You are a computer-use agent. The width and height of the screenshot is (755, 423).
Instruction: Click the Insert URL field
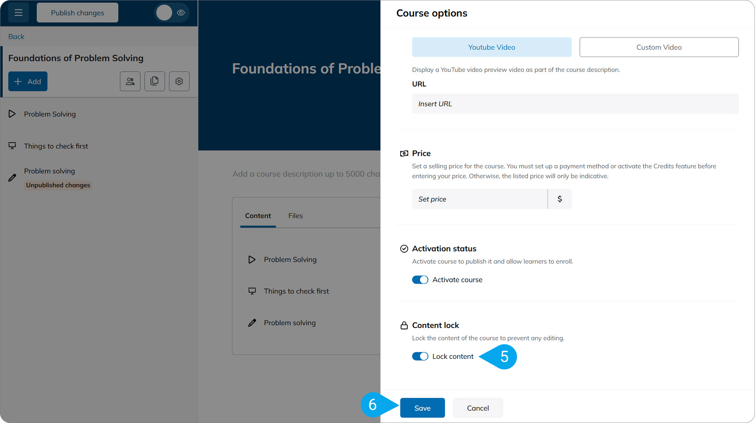point(575,104)
